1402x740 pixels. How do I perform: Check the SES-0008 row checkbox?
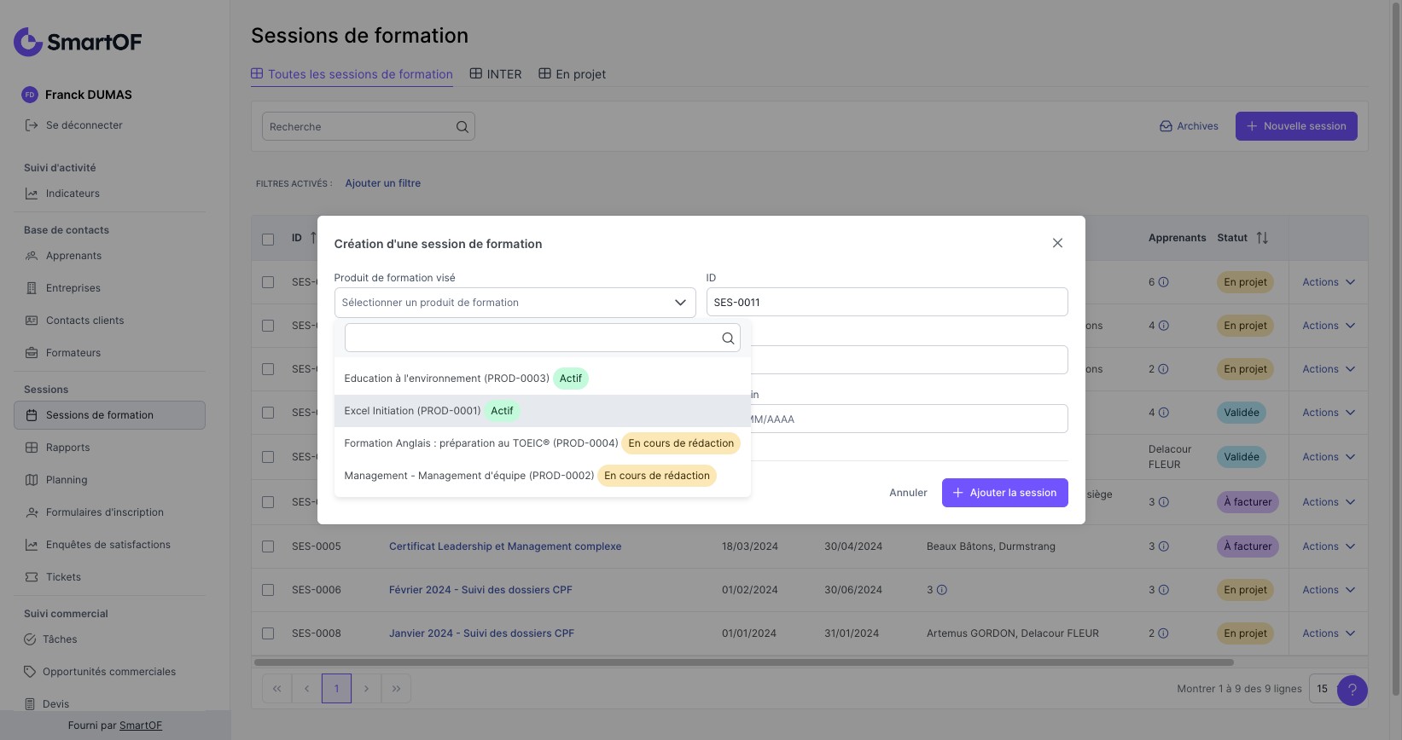[x=268, y=633]
